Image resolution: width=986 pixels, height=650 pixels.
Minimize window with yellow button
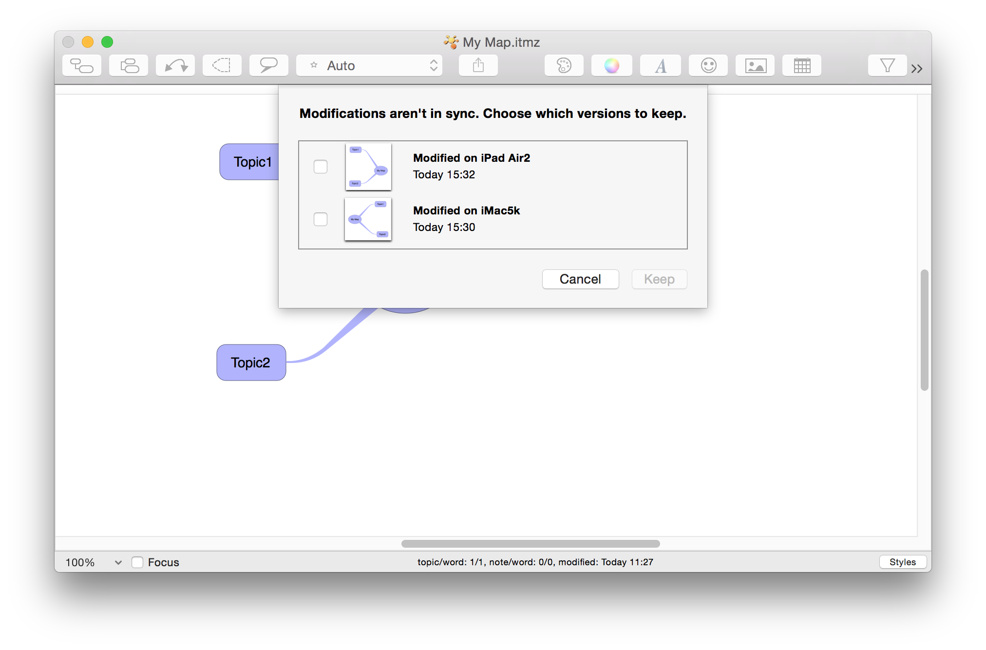tap(88, 42)
